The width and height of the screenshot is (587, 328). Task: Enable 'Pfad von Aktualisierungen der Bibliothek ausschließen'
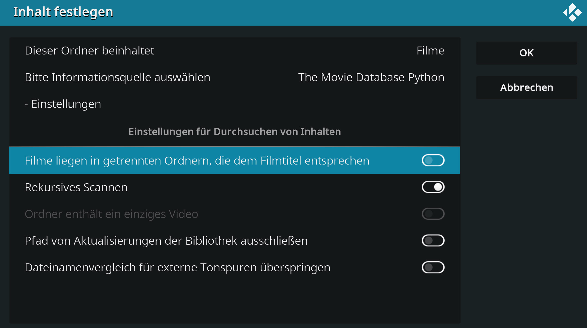point(433,241)
